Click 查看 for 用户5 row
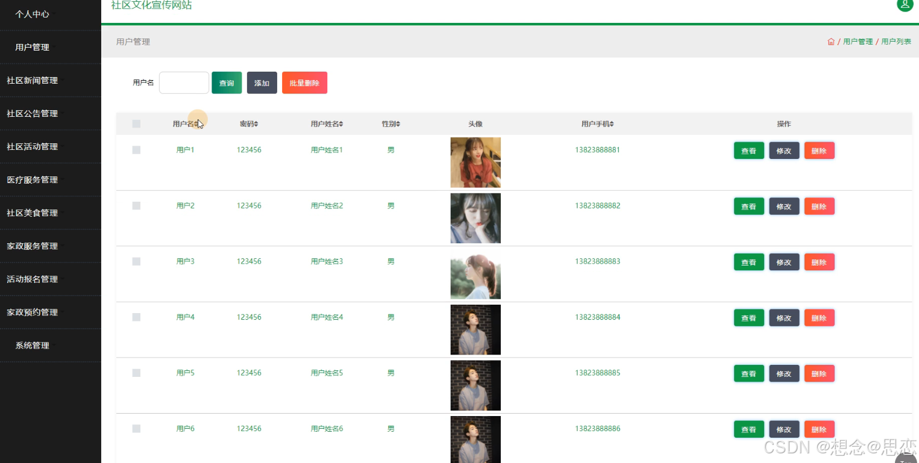 point(748,373)
